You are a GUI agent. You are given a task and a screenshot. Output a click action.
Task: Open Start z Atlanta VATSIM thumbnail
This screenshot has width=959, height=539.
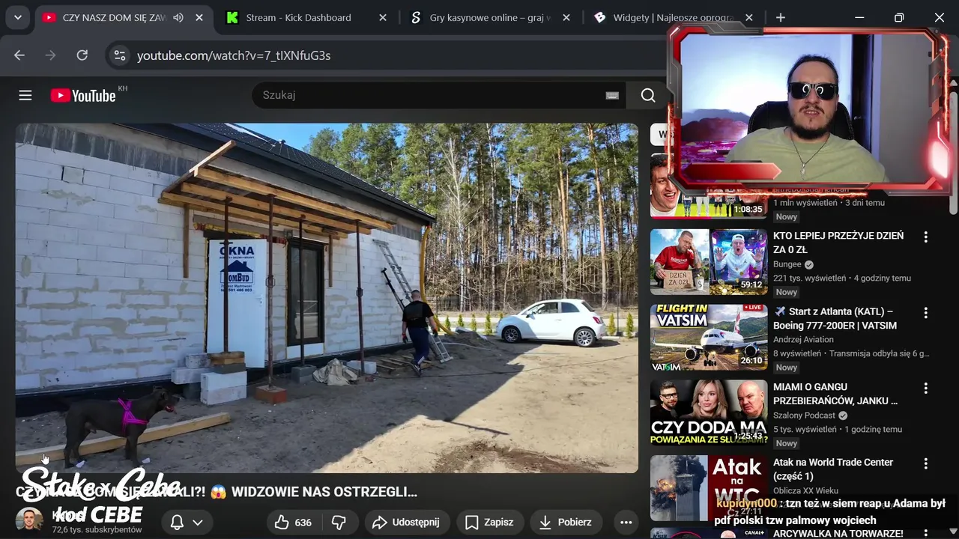(709, 337)
